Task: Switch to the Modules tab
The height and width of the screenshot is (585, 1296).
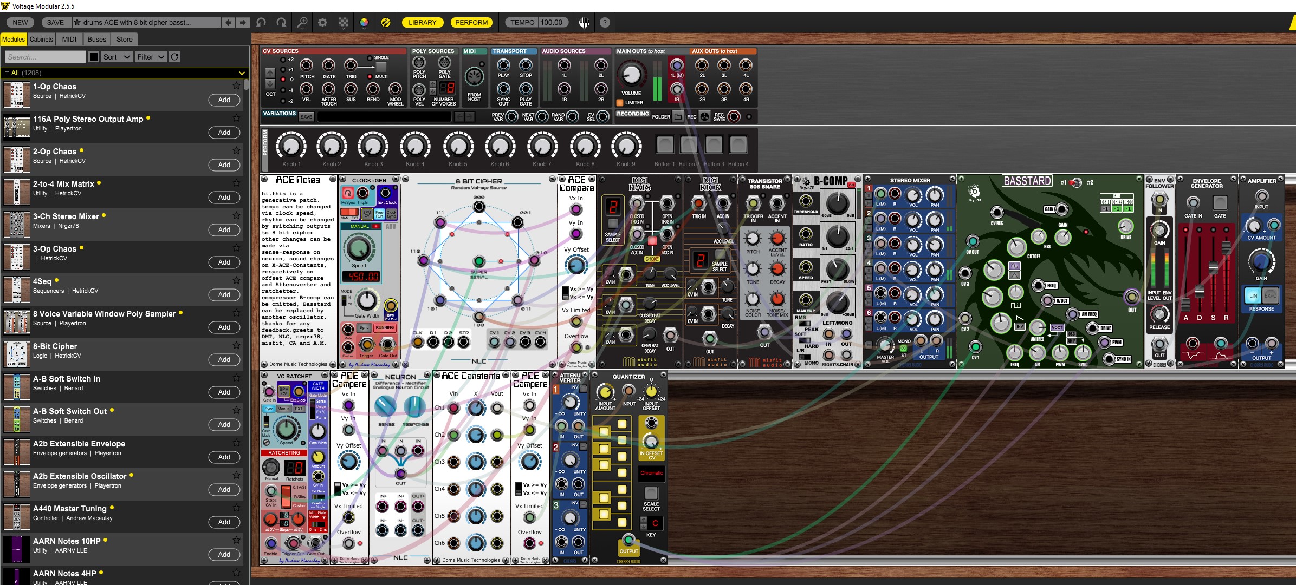Action: tap(14, 40)
